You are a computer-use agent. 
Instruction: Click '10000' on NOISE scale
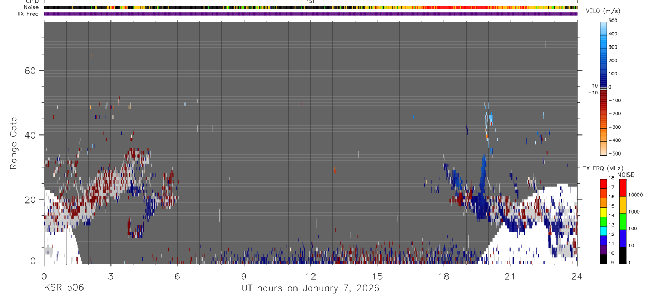pyautogui.click(x=636, y=195)
